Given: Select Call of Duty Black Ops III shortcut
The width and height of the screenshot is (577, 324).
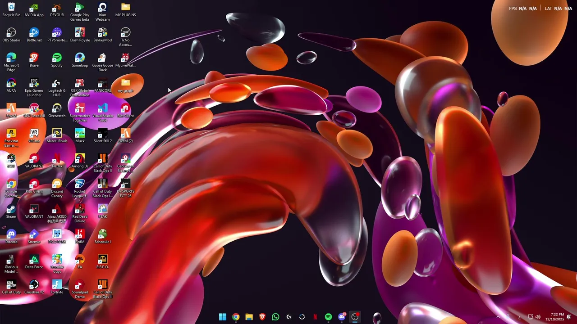Looking at the screenshot, I should coord(102,289).
